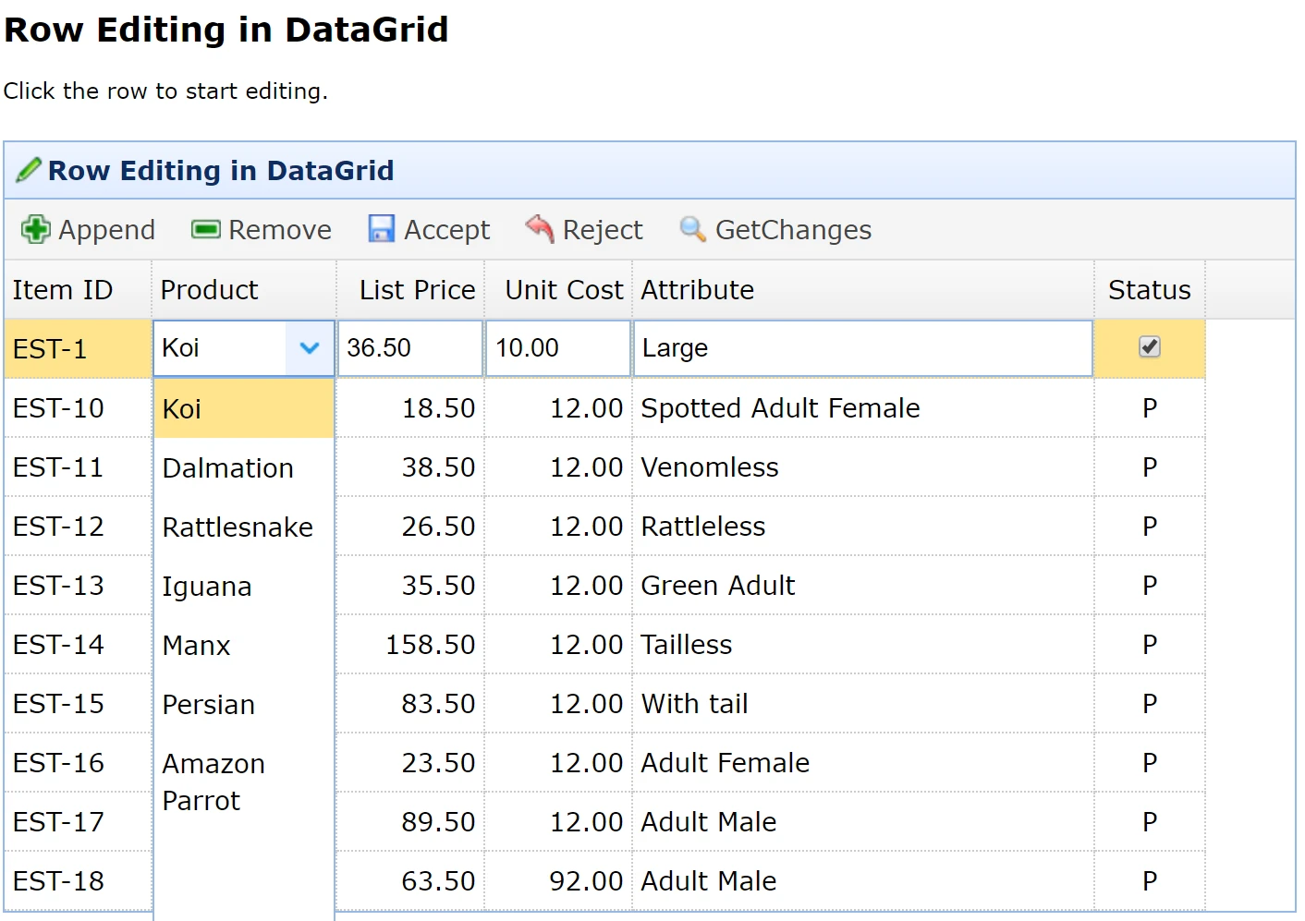Toggle the Status checkbox for EST-1
The height and width of the screenshot is (921, 1305).
click(1150, 347)
